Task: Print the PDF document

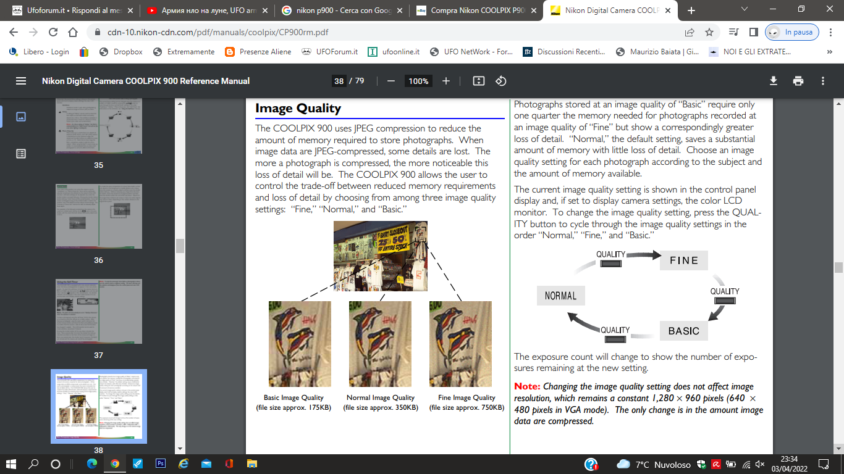Action: click(x=798, y=81)
